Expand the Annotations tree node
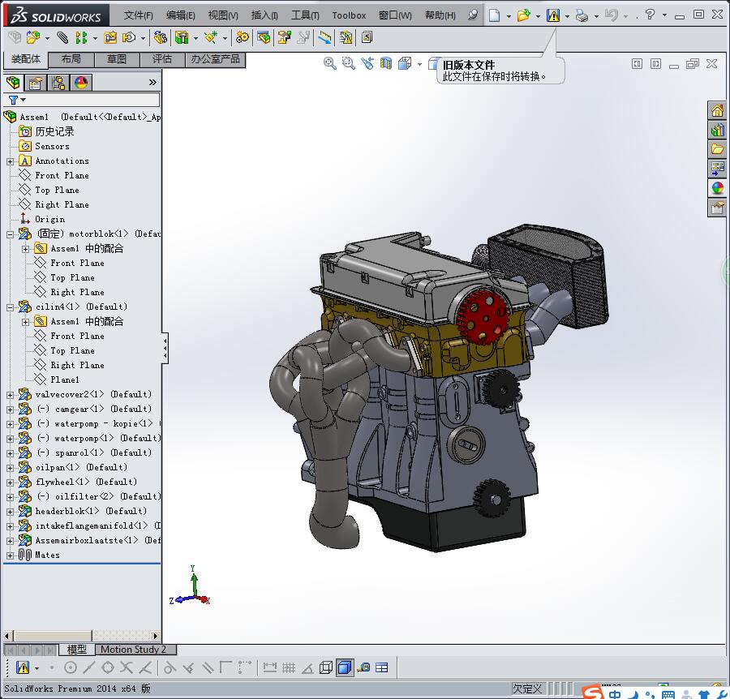 pos(11,161)
